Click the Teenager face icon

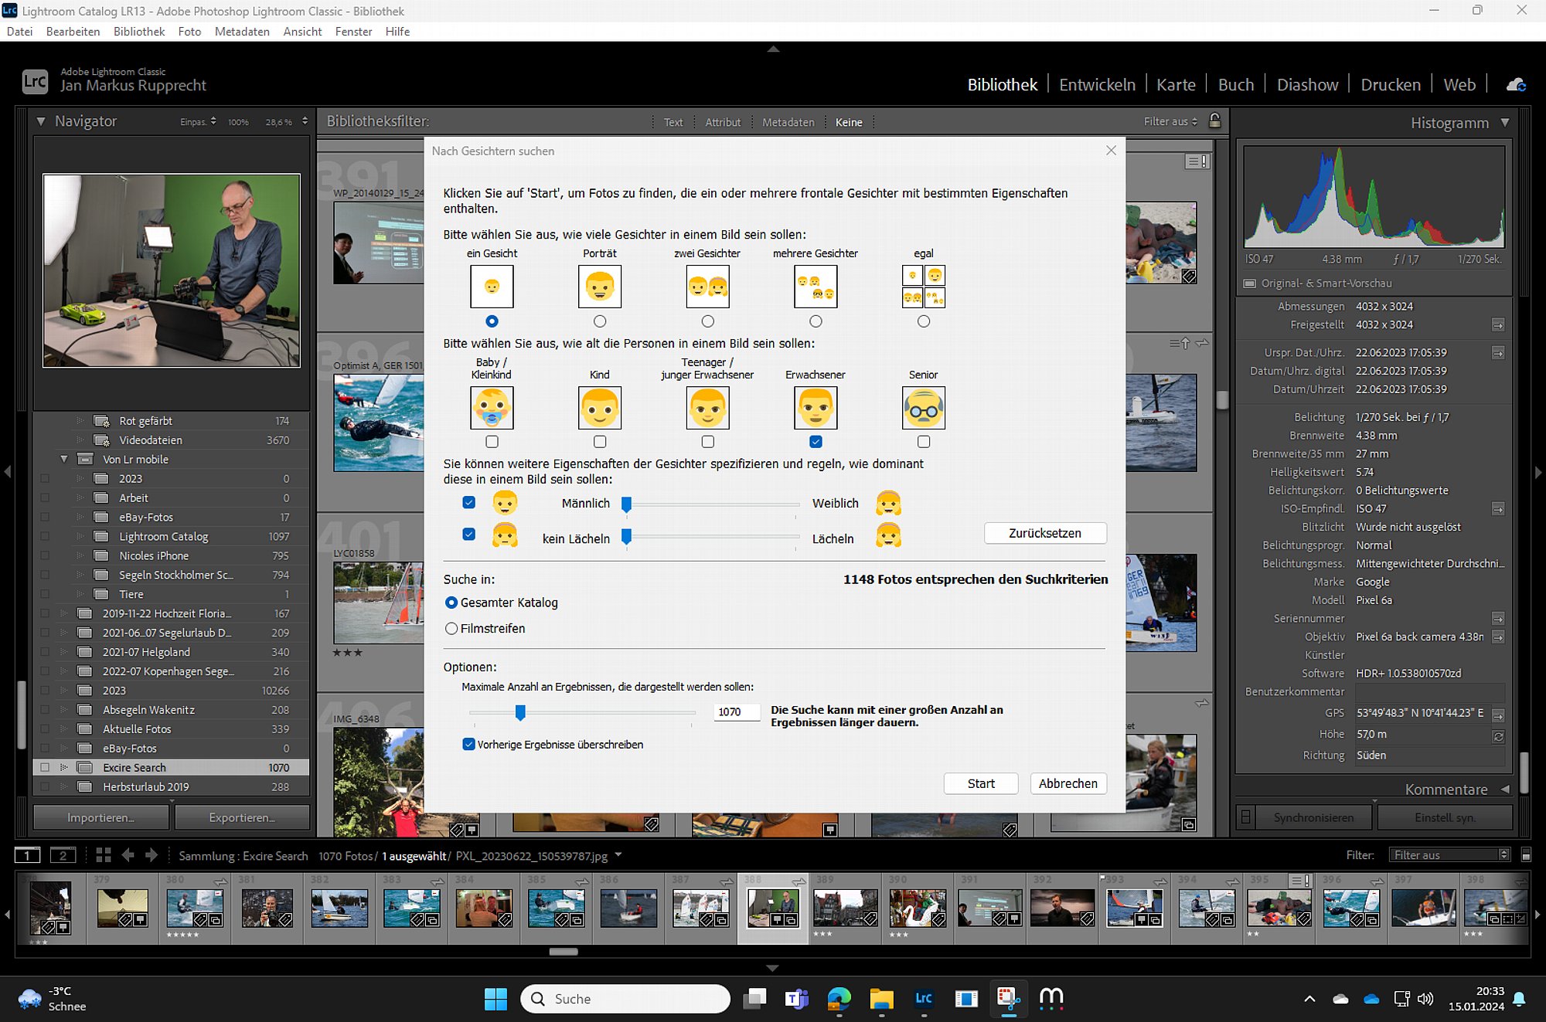[707, 407]
